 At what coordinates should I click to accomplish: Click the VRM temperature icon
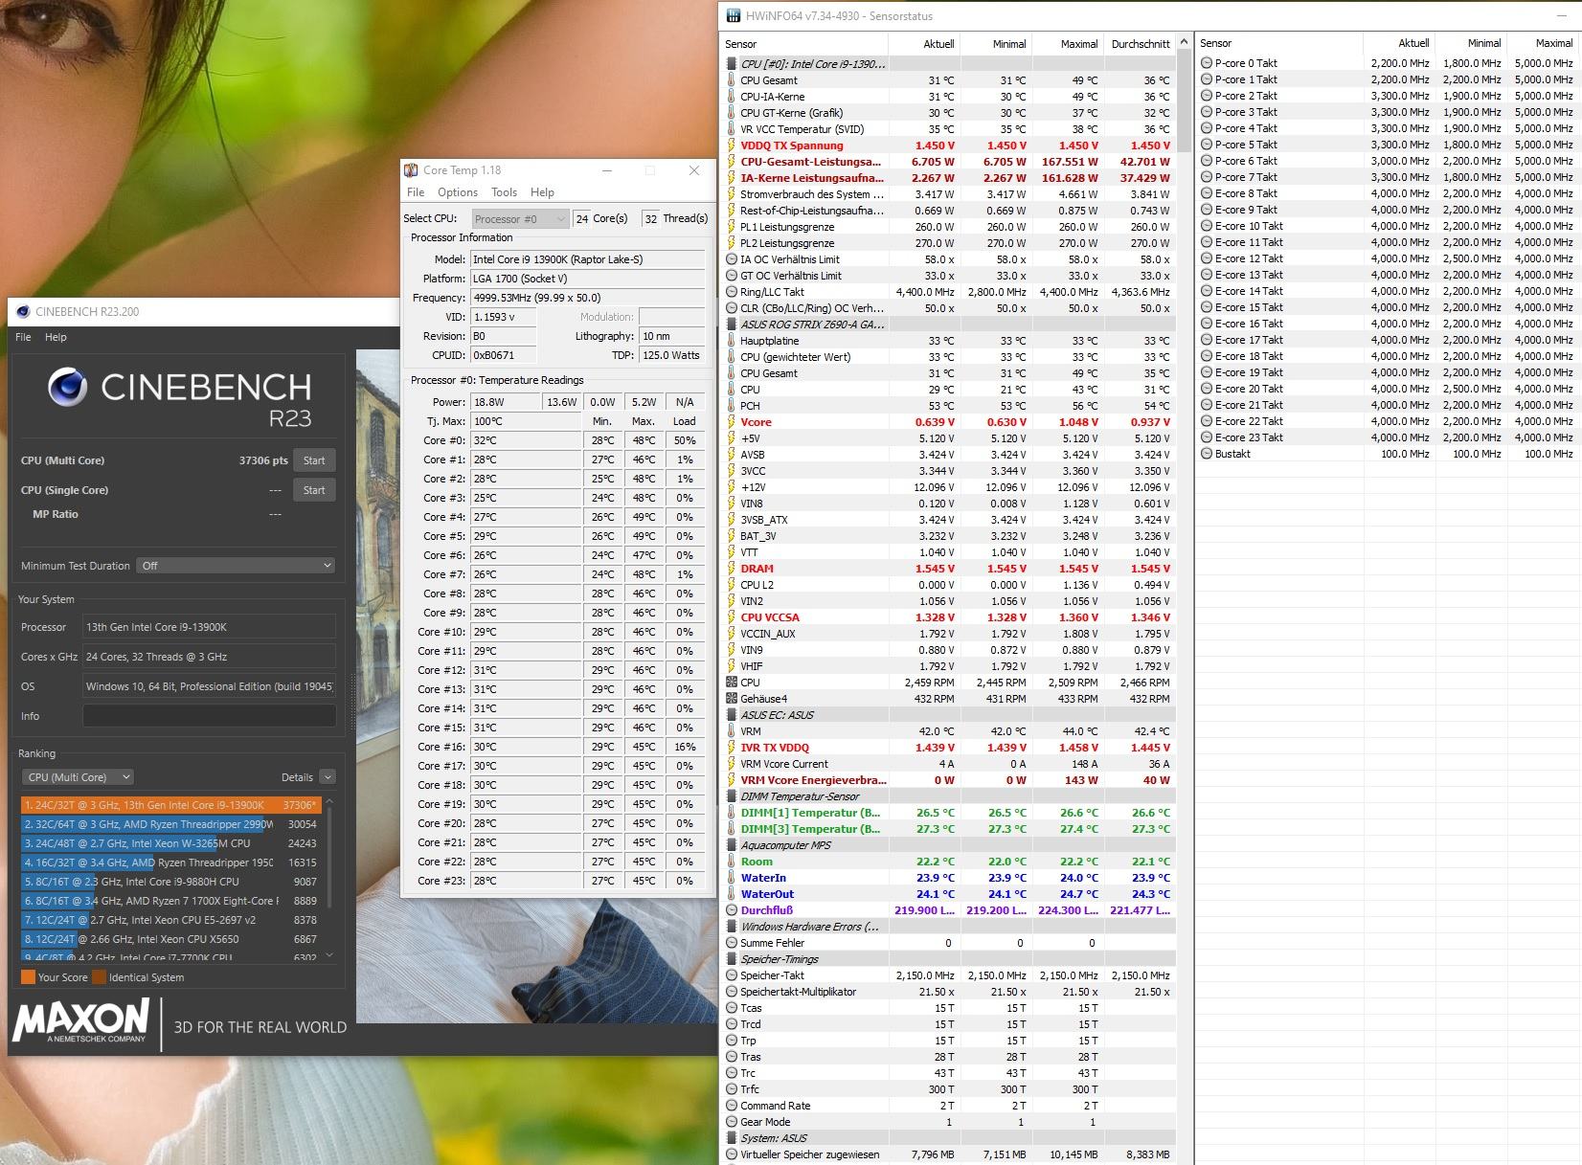tap(732, 731)
